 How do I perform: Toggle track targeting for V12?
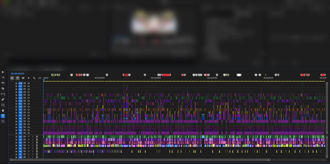click(20, 101)
